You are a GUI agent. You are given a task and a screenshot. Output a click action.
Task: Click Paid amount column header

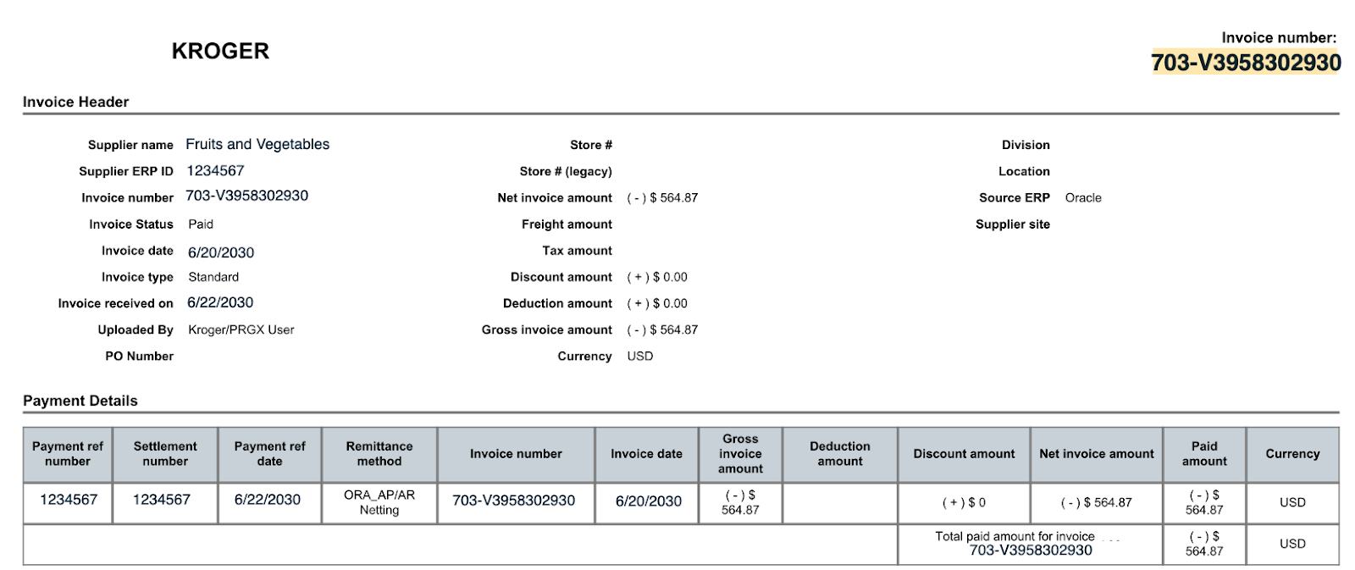(1204, 454)
